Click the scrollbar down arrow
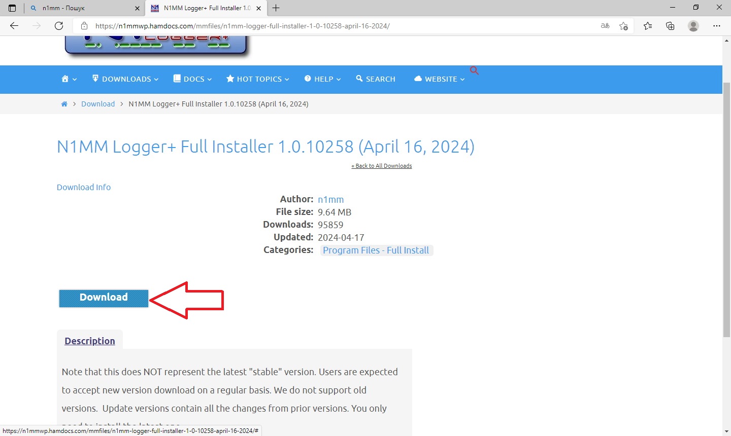The width and height of the screenshot is (731, 436). click(726, 431)
